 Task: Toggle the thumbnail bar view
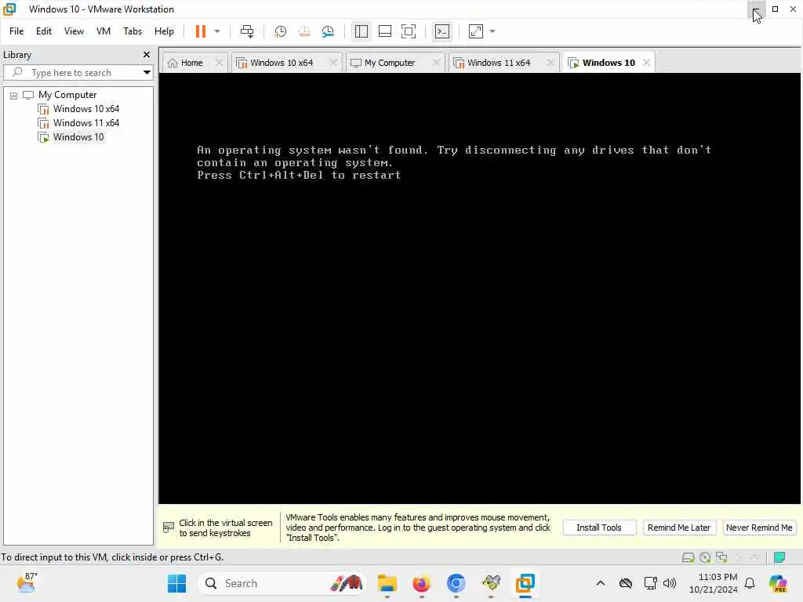tap(384, 31)
